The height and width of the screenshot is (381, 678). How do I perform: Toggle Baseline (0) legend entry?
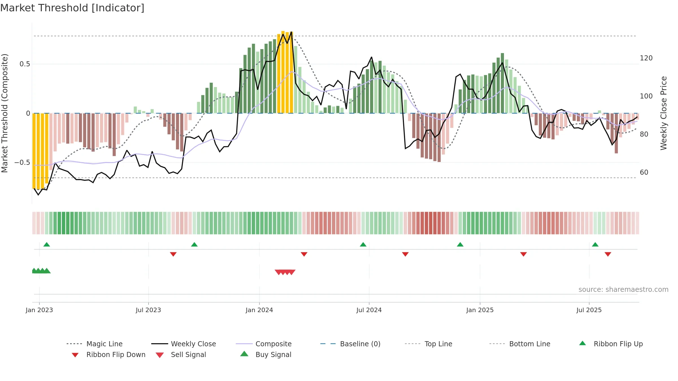pos(350,344)
